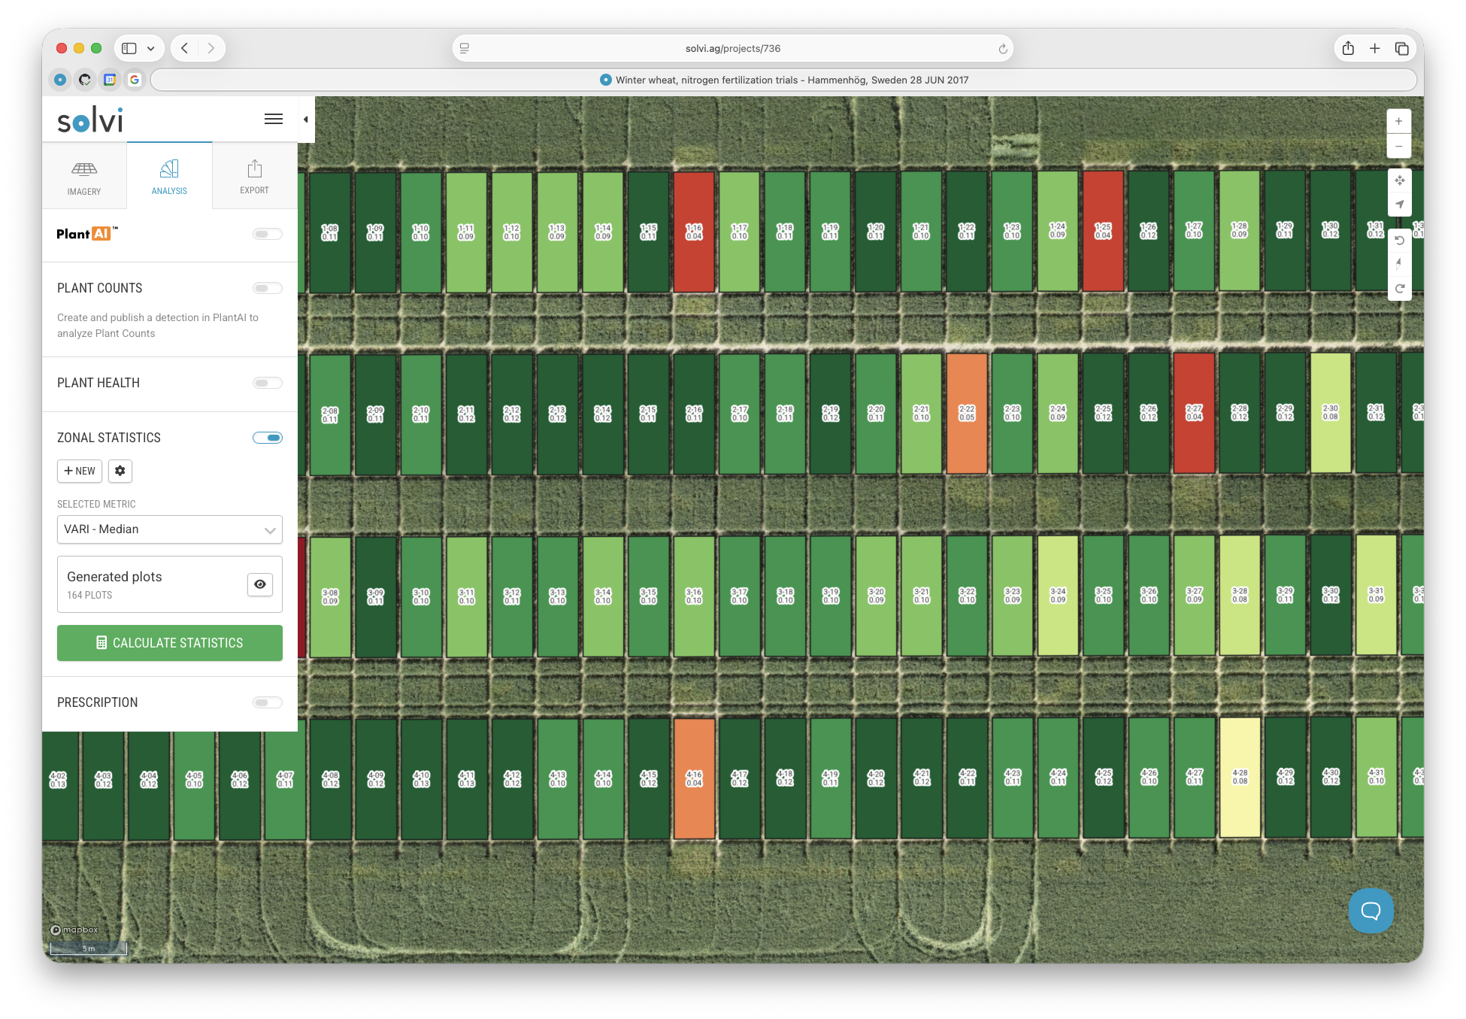Zoom out of the map

1398,147
